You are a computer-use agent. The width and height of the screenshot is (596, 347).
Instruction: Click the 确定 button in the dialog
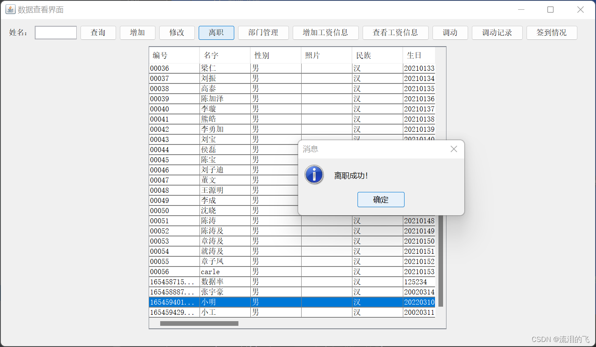tap(381, 200)
